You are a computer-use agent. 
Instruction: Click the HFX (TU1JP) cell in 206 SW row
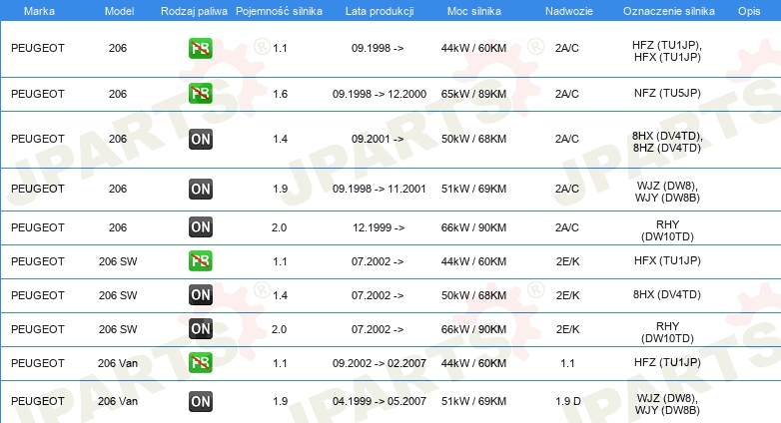pyautogui.click(x=667, y=260)
